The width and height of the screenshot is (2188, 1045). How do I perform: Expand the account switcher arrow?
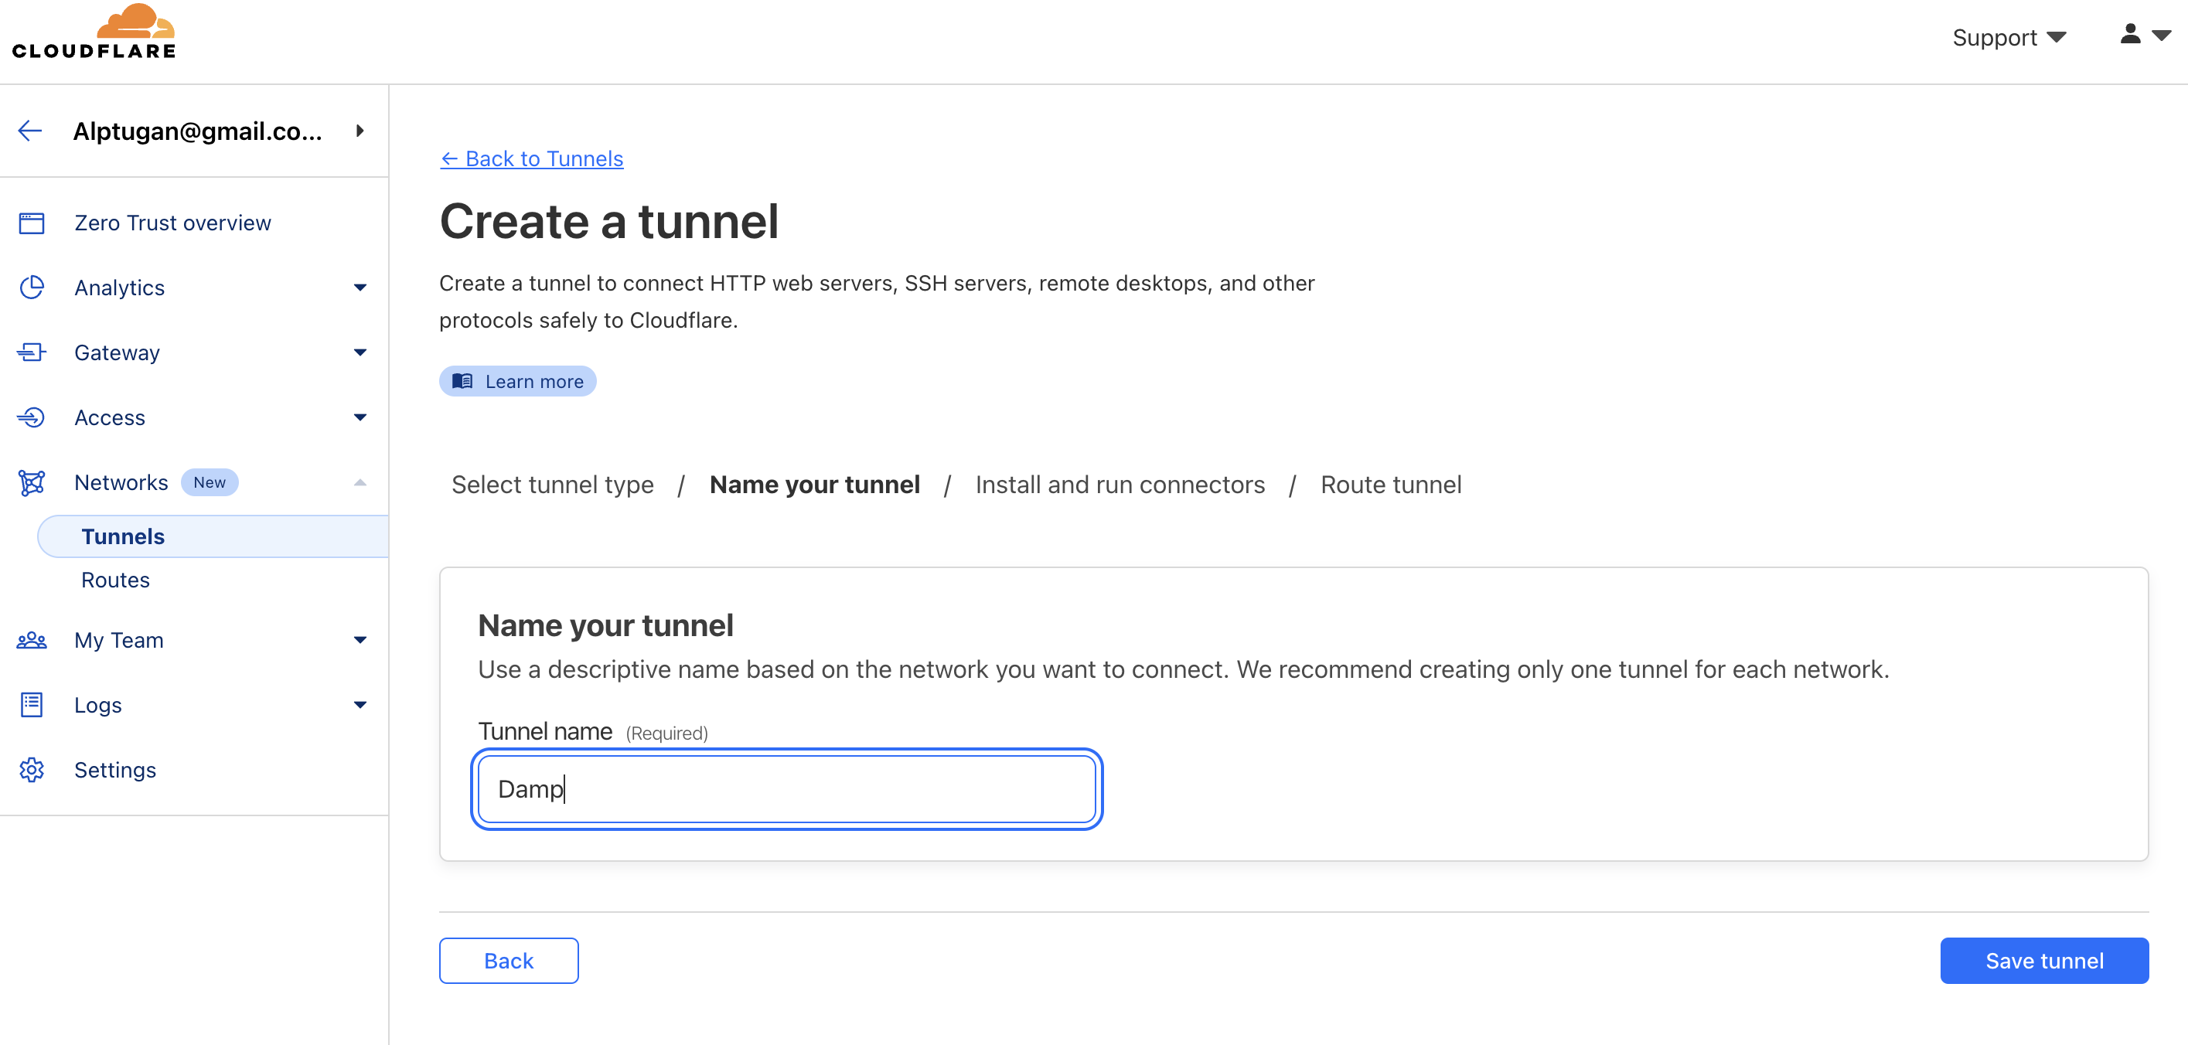[360, 131]
